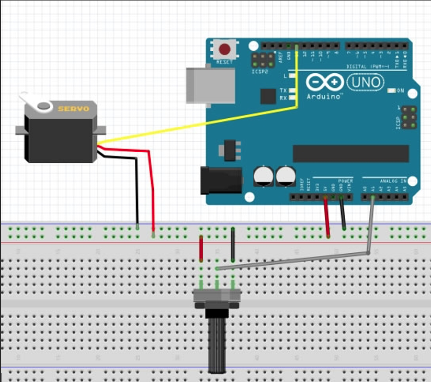Toggle the TX status LED
The width and height of the screenshot is (431, 382).
click(x=291, y=89)
